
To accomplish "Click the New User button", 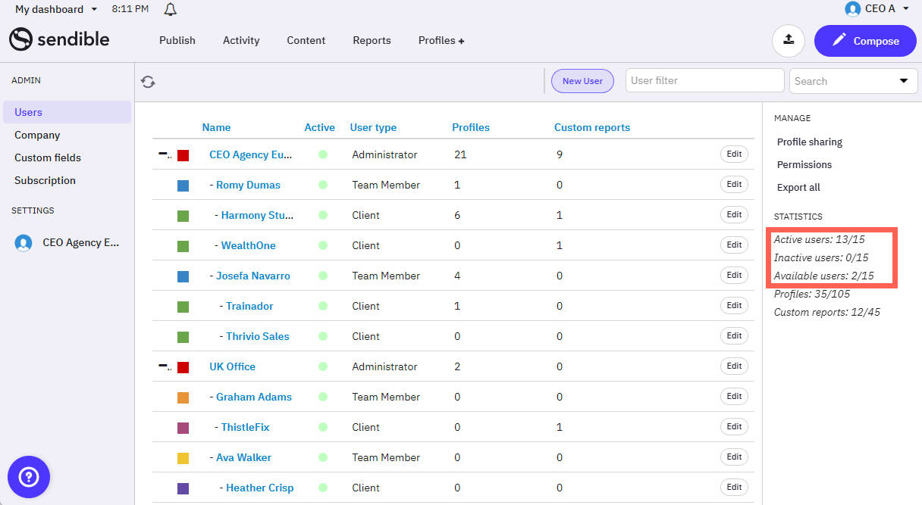I will tap(582, 81).
